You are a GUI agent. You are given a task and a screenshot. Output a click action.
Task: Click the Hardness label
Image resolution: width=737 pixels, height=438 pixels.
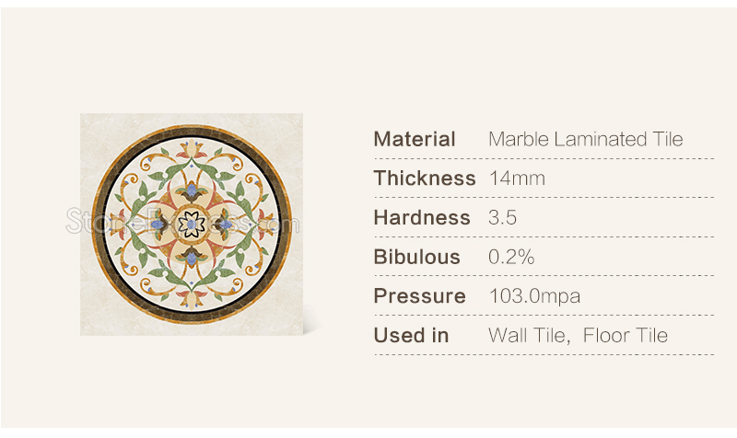point(422,218)
